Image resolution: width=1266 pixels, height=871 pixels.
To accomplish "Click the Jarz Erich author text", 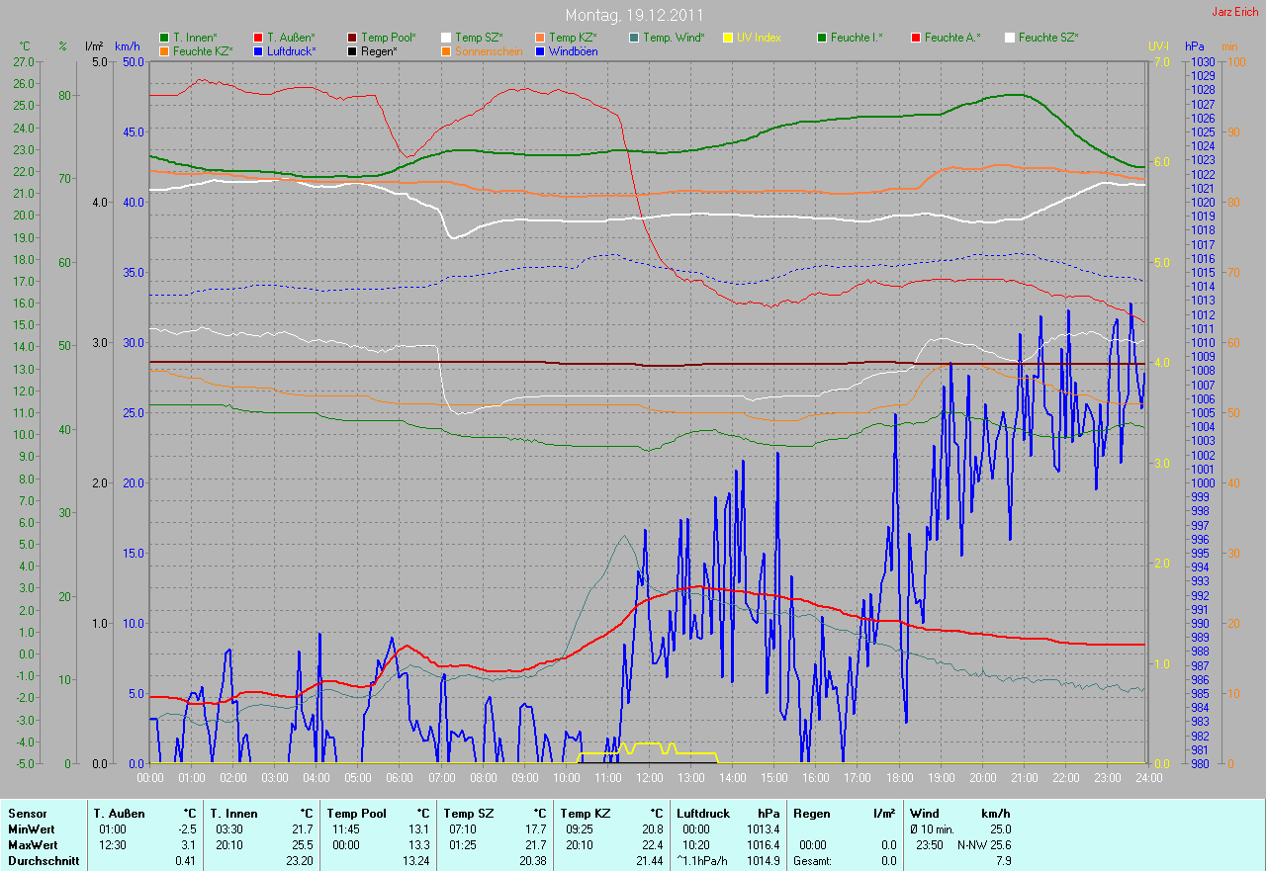I will (x=1235, y=12).
